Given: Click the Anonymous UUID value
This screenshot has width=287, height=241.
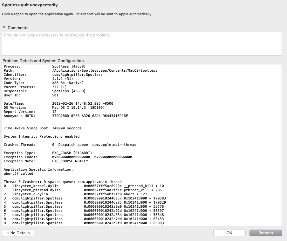Looking at the screenshot, I should (x=90, y=116).
